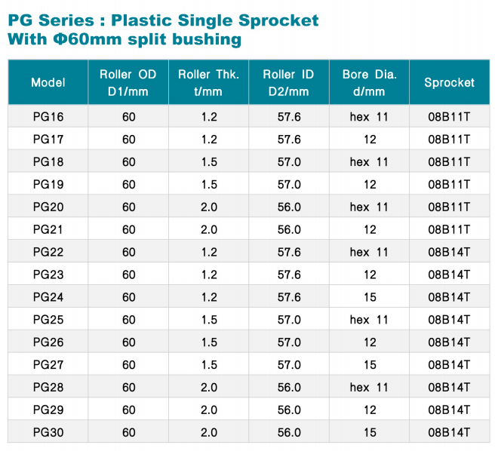Click the PG30 model cell

coord(48,432)
